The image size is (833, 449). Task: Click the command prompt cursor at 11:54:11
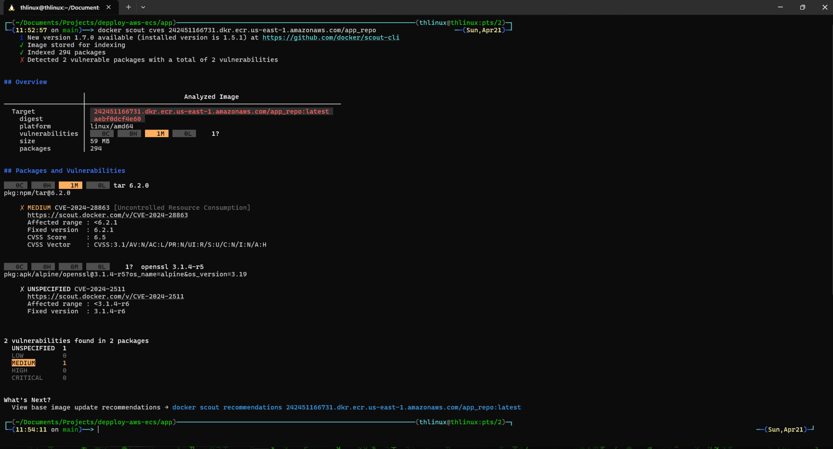tap(98, 429)
